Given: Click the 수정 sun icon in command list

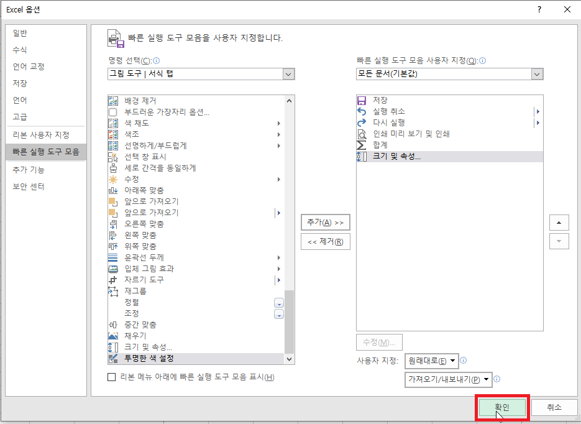Looking at the screenshot, I should [x=113, y=180].
